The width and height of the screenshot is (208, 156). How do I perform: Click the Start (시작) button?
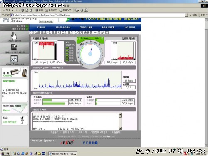[5, 154]
